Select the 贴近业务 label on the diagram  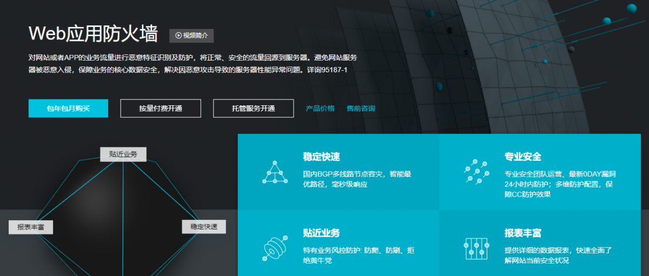(x=123, y=154)
